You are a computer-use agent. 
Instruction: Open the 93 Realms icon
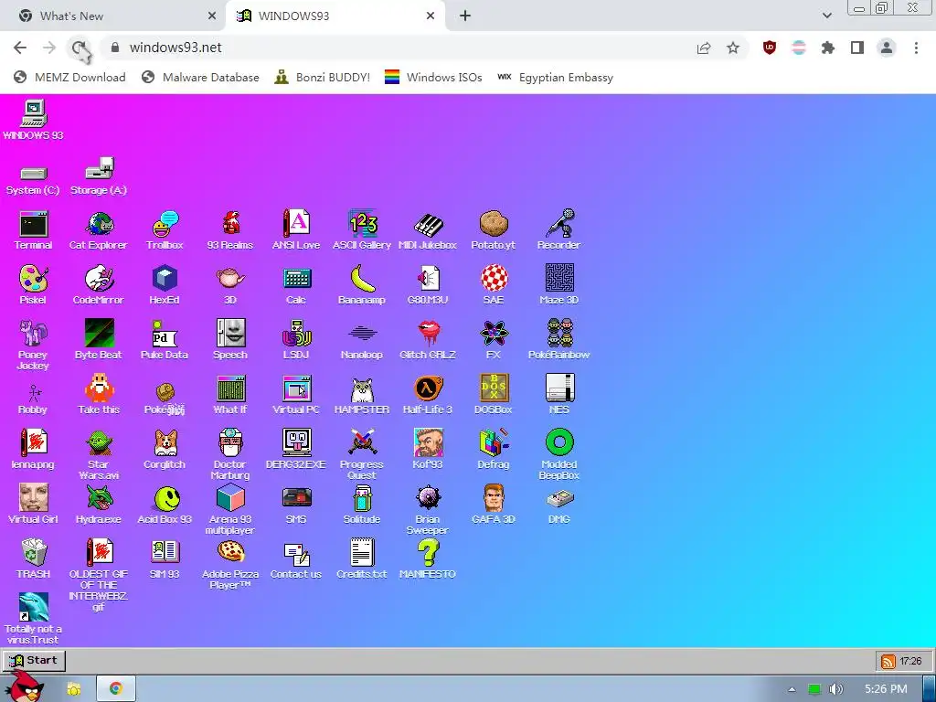pyautogui.click(x=230, y=229)
